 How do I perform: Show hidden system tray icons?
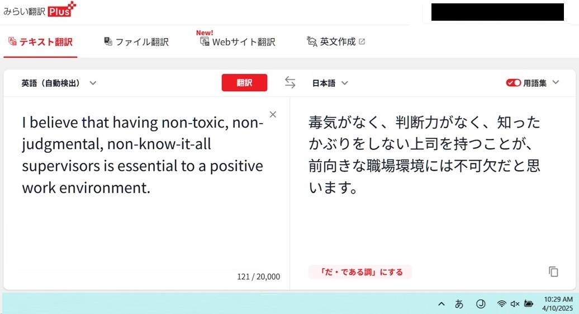[442, 304]
